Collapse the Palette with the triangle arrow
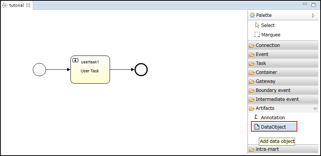 [x=313, y=15]
